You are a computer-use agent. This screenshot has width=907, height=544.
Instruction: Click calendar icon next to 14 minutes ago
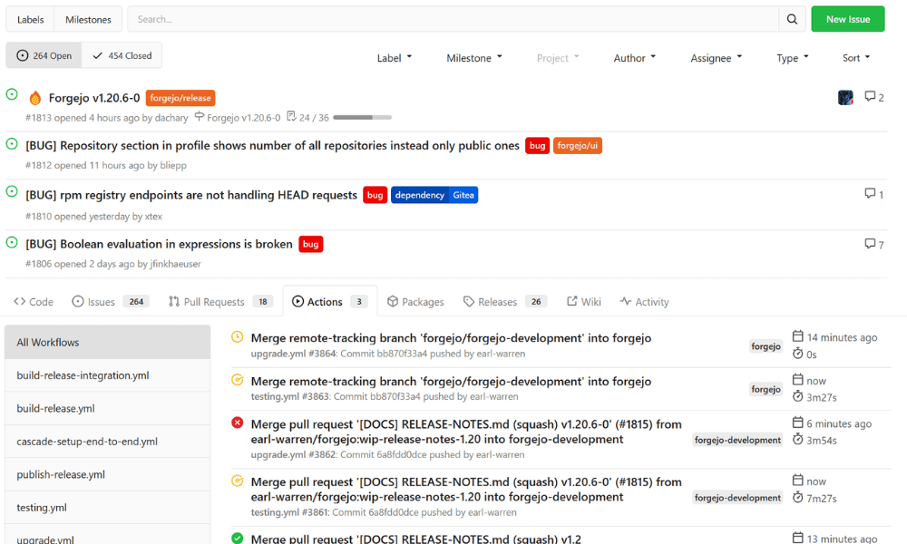pyautogui.click(x=797, y=336)
